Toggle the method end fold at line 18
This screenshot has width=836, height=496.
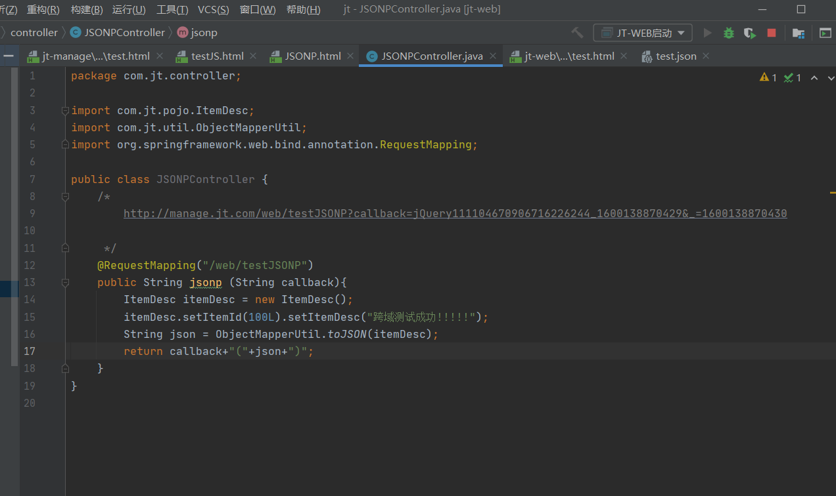[x=65, y=368]
